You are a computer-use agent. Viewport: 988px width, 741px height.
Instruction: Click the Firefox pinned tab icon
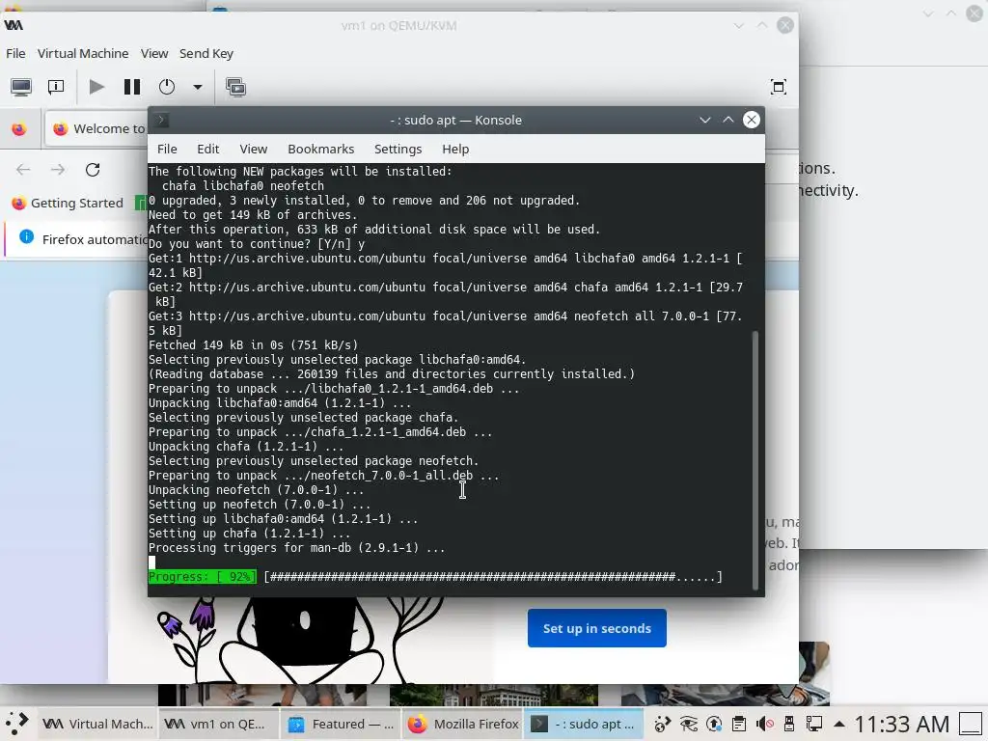(x=19, y=128)
